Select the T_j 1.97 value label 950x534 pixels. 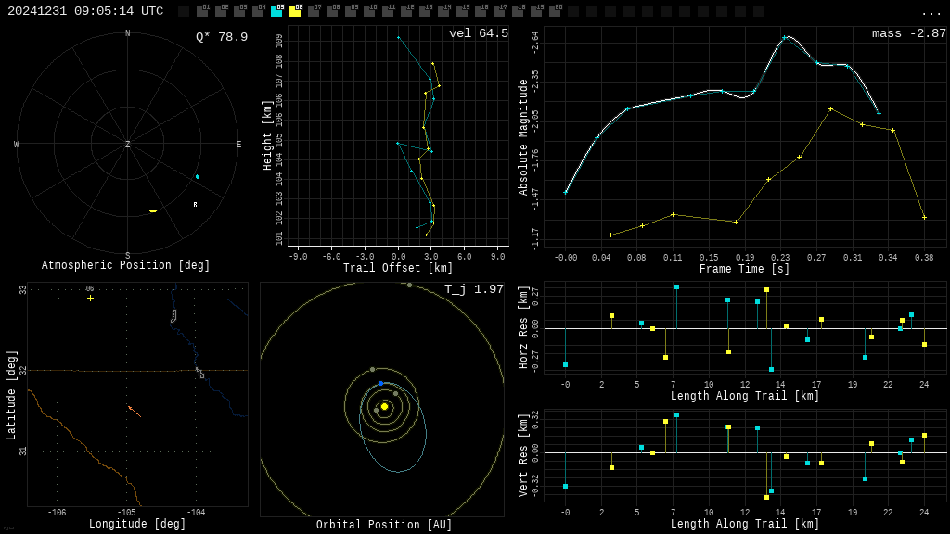[473, 290]
